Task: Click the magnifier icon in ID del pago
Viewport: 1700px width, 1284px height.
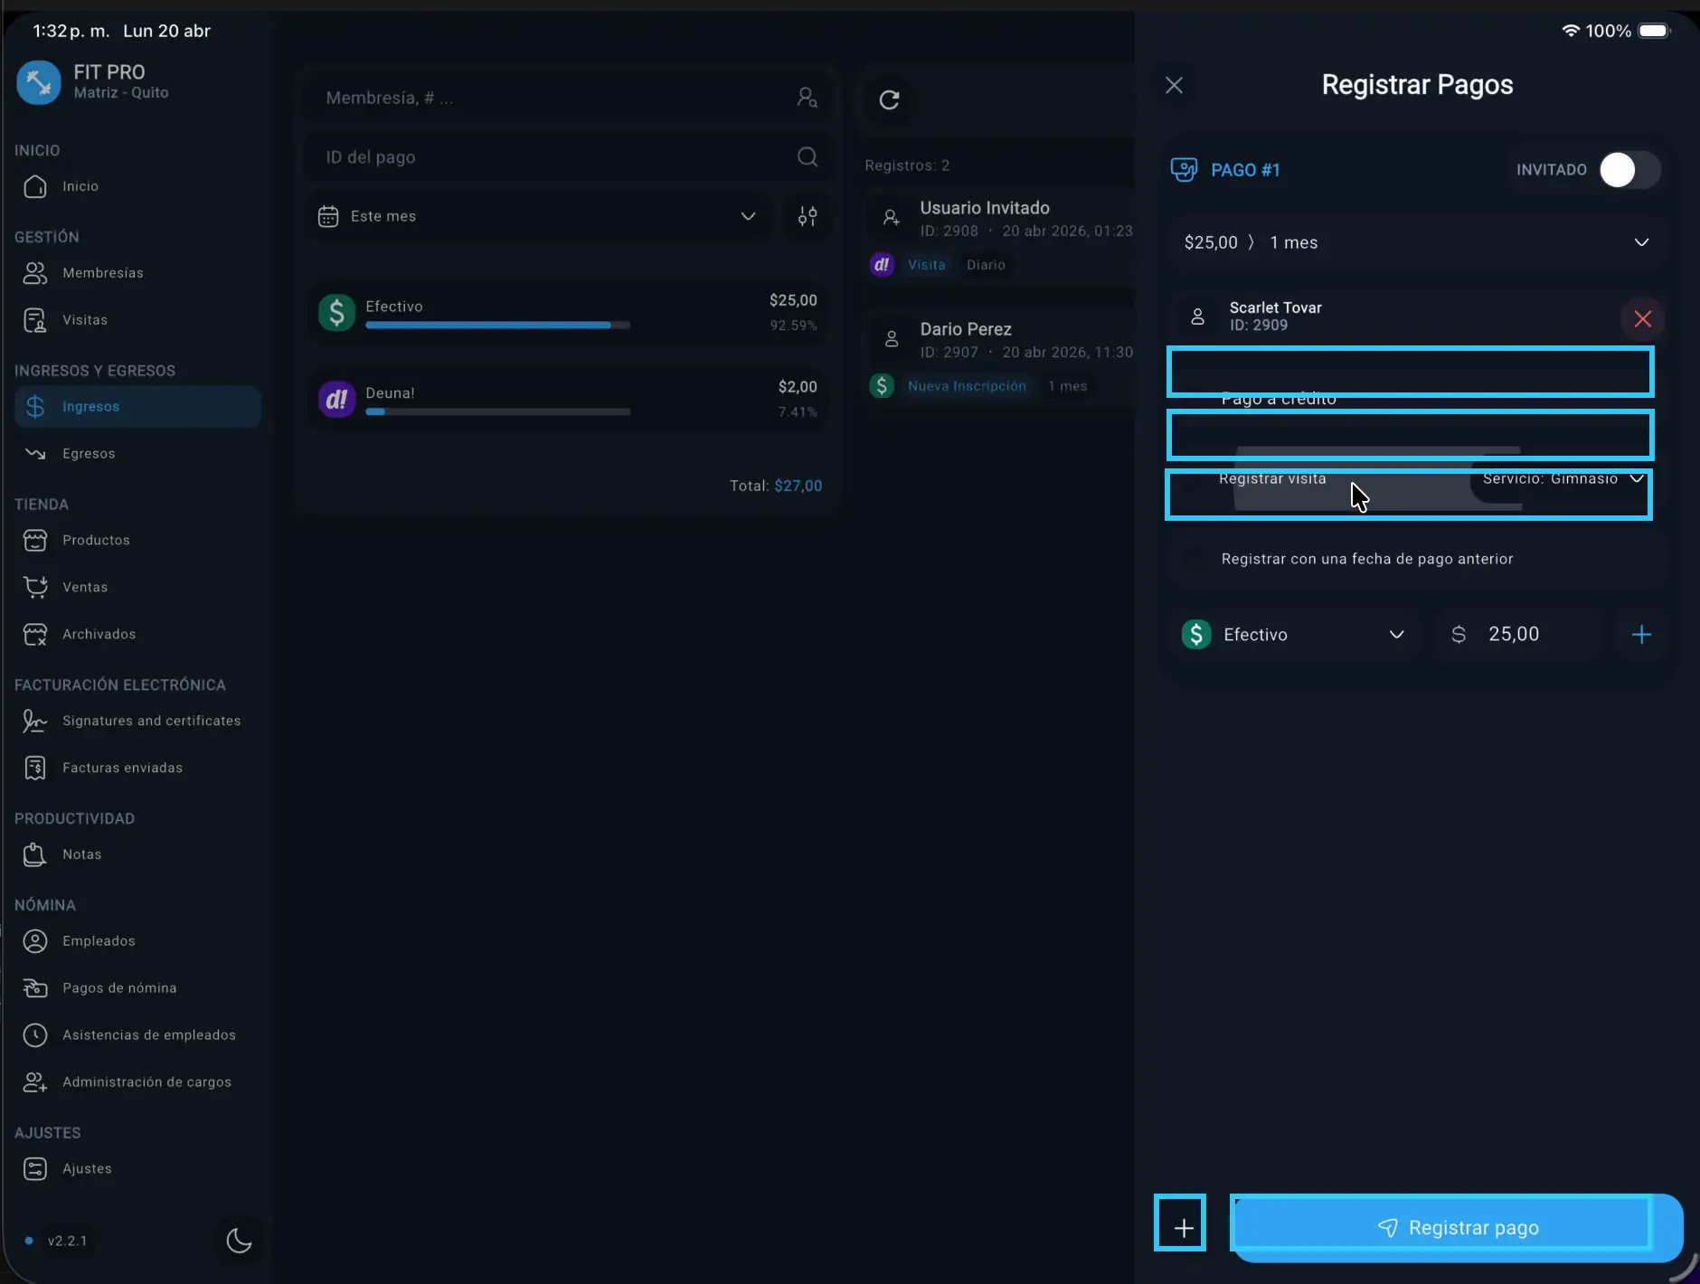Action: [x=807, y=157]
